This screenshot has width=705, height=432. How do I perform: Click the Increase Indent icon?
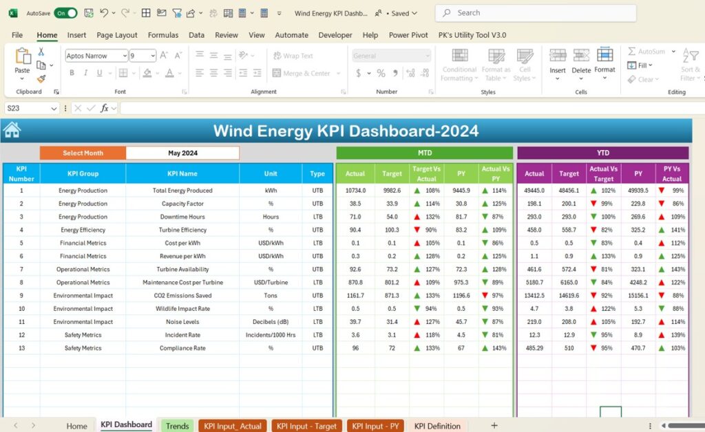coord(257,73)
